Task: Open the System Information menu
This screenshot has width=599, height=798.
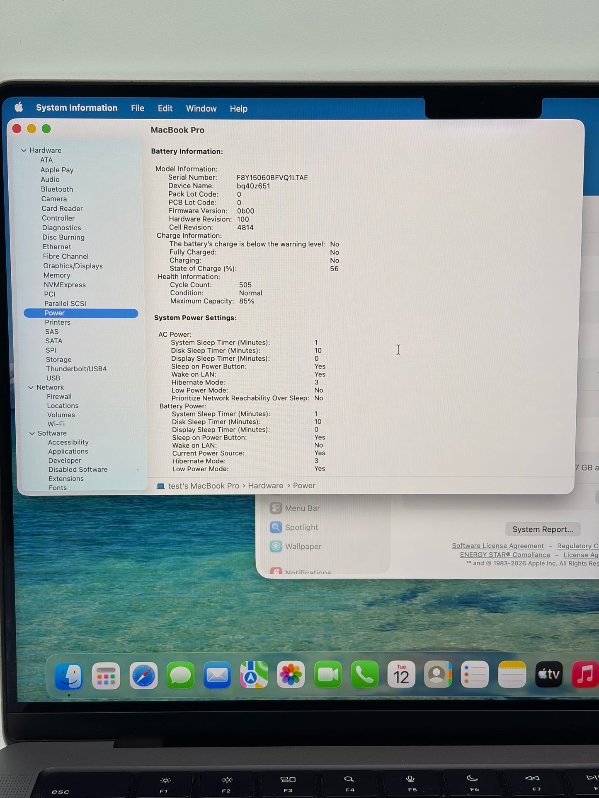Action: 77,108
